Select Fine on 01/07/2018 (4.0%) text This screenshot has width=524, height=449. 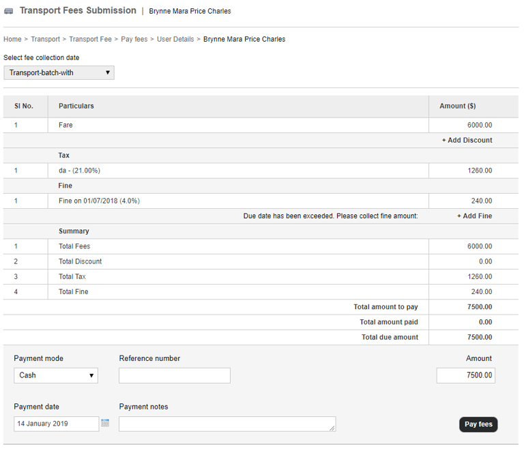(99, 201)
